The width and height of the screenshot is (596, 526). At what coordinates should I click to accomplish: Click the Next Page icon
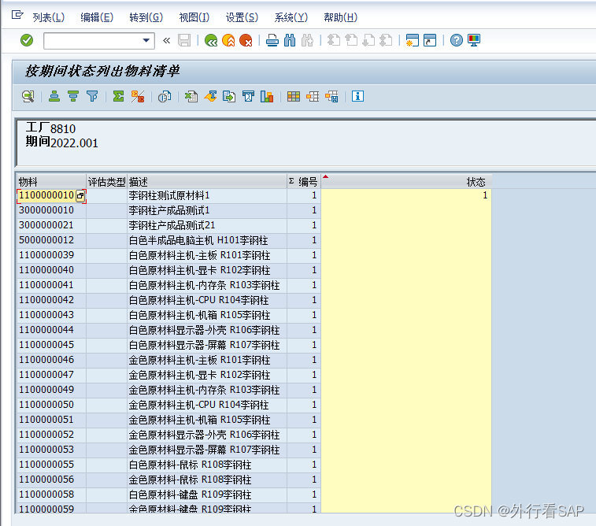click(368, 40)
